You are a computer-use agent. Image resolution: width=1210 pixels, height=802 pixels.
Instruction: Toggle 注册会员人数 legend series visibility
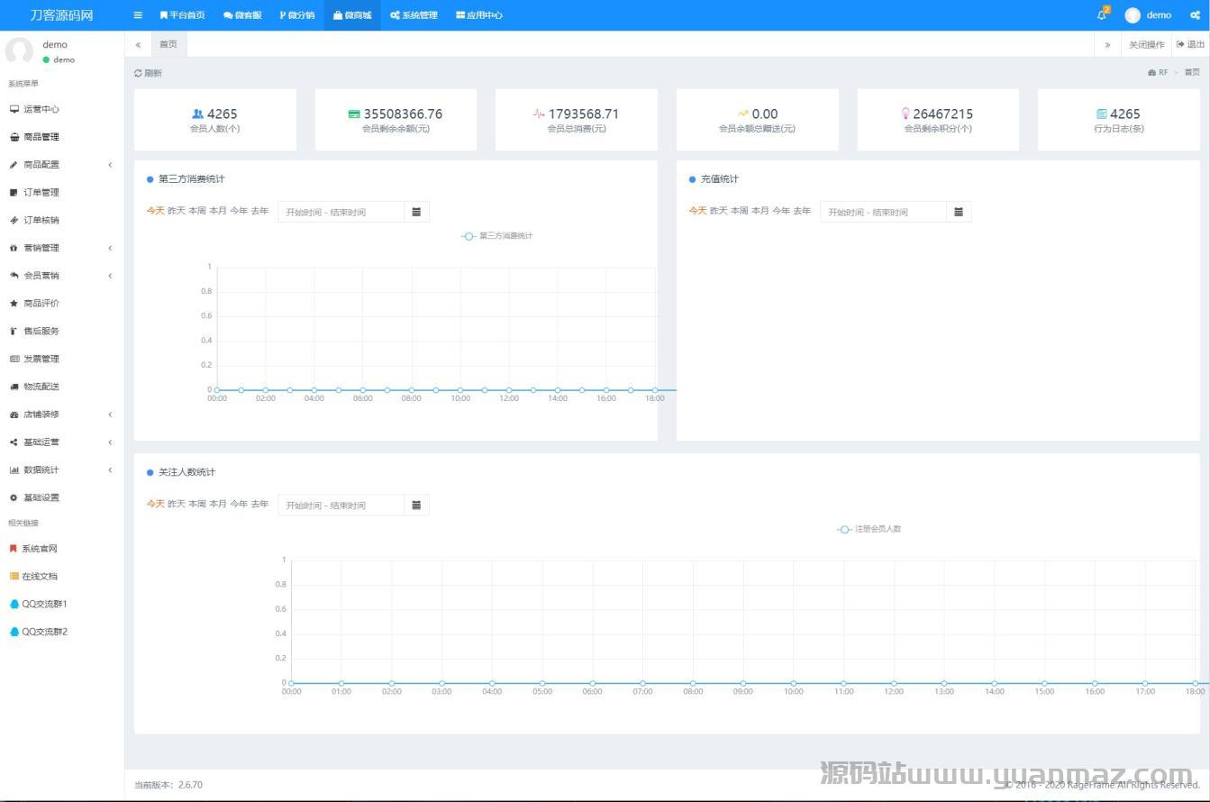tap(869, 529)
